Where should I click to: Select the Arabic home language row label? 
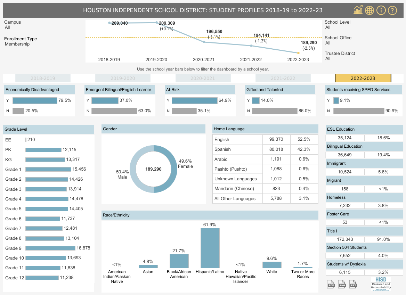pos(221,159)
